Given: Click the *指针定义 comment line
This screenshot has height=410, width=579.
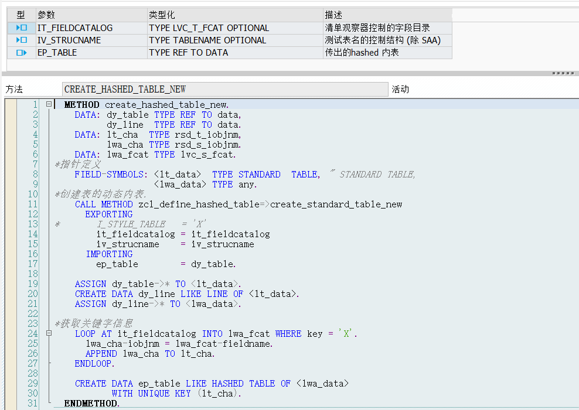Looking at the screenshot, I should (x=77, y=164).
